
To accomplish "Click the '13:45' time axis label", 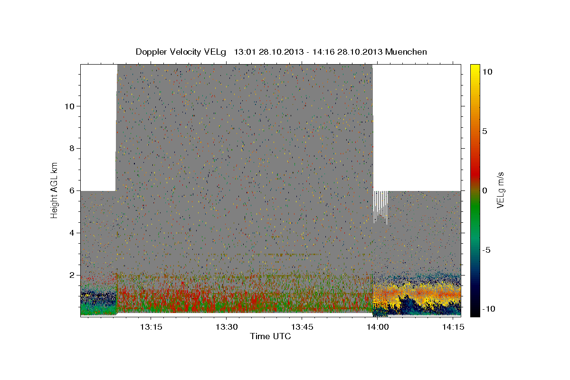I will tap(302, 327).
